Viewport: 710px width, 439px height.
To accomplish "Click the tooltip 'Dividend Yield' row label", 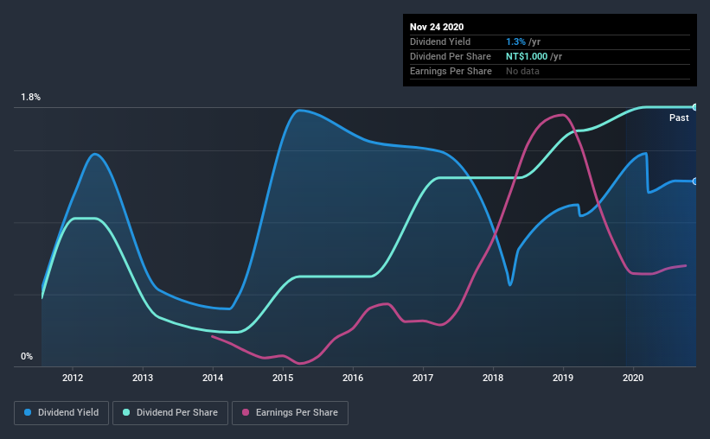I will coord(440,41).
